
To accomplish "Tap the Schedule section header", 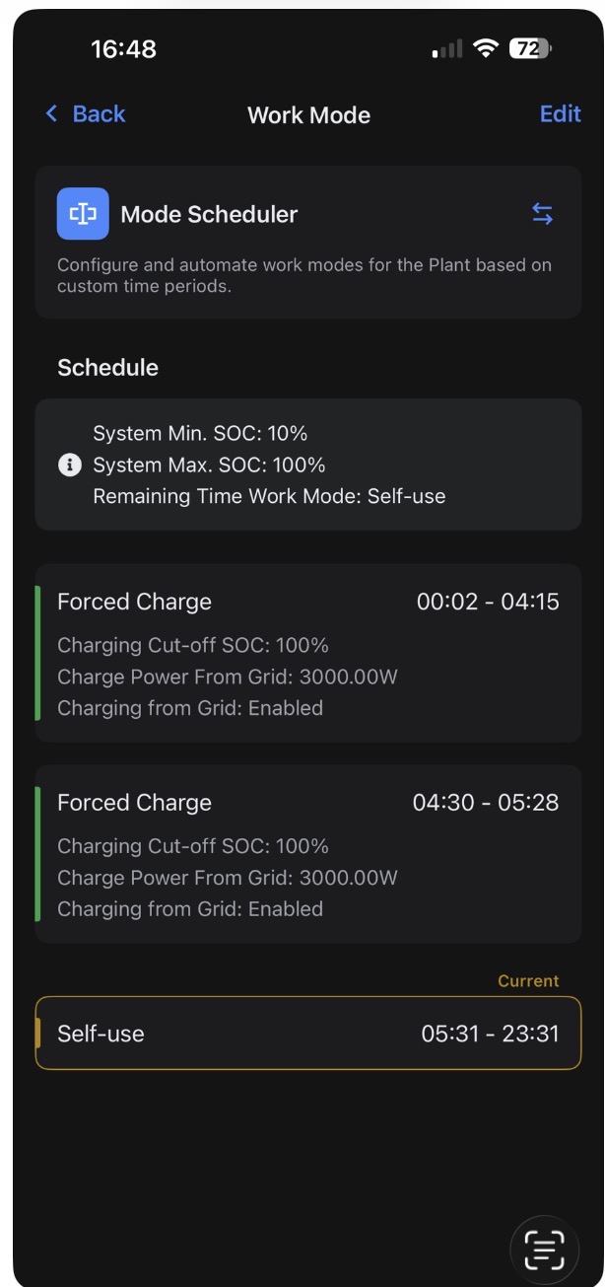I will click(x=107, y=368).
